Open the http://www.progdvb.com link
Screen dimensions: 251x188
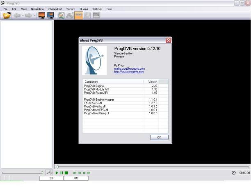[129, 72]
